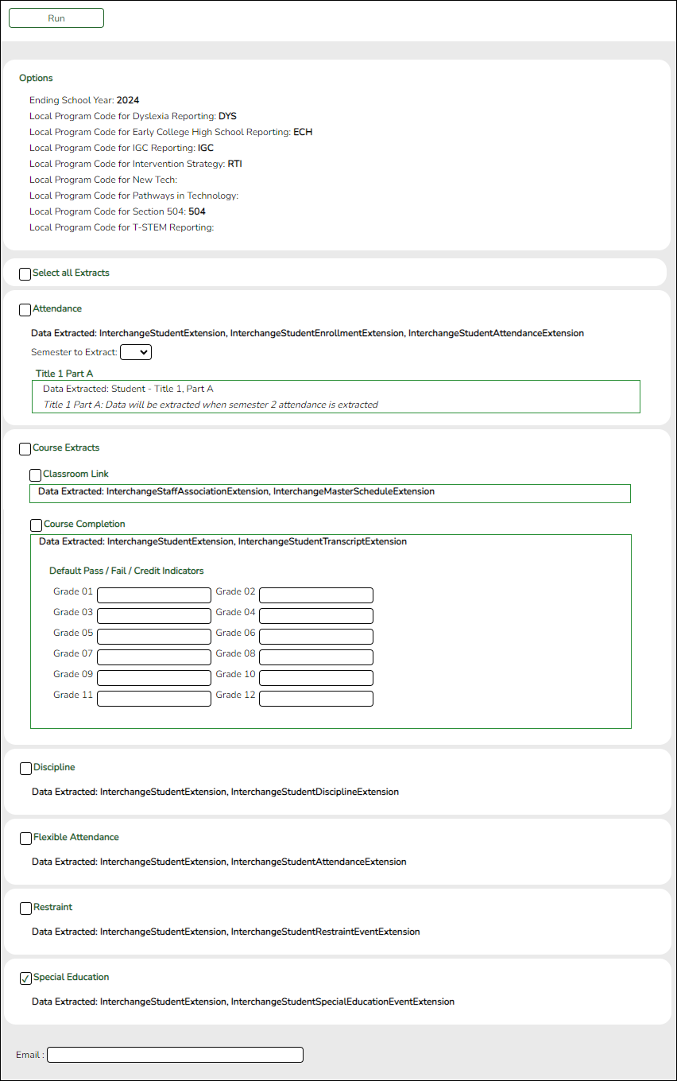
Task: Check the Classroom Link checkbox
Action: [35, 475]
